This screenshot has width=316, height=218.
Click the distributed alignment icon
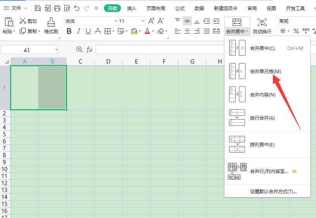pyautogui.click(x=216, y=31)
